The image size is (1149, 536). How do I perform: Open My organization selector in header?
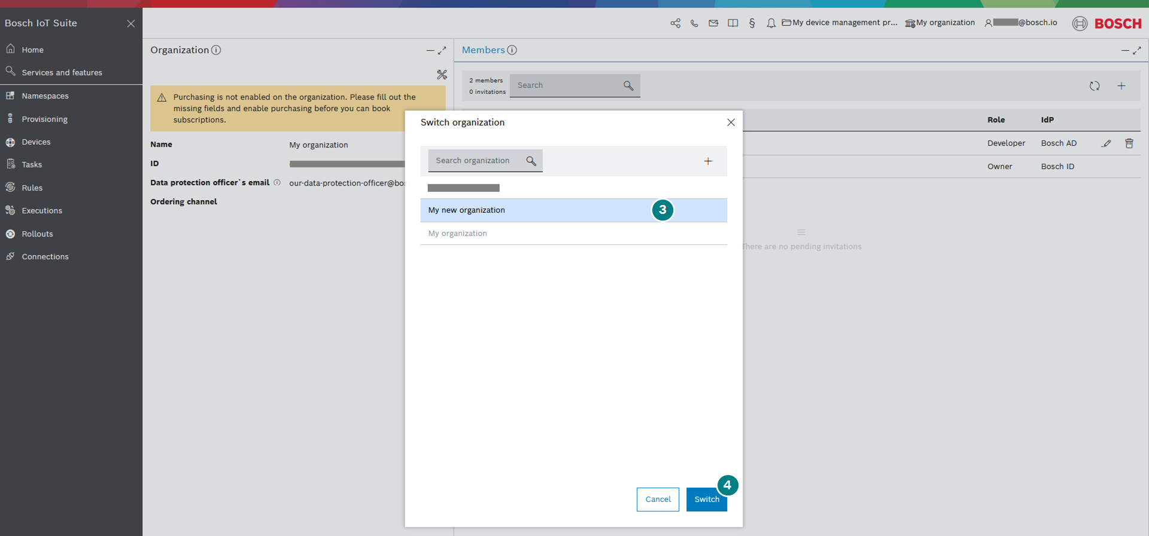[940, 23]
